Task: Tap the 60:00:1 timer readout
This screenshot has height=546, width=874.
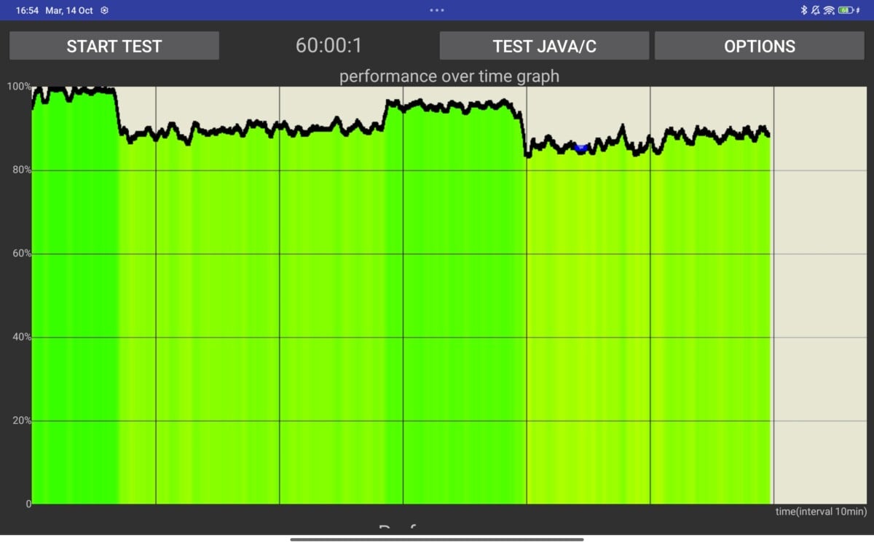Action: (x=328, y=46)
